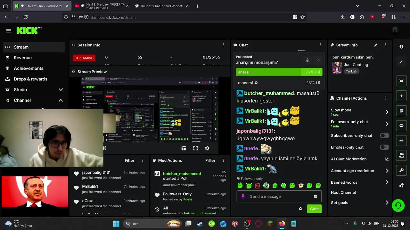Open Stream page in sidebar
This screenshot has height=230, width=410.
pos(34,47)
